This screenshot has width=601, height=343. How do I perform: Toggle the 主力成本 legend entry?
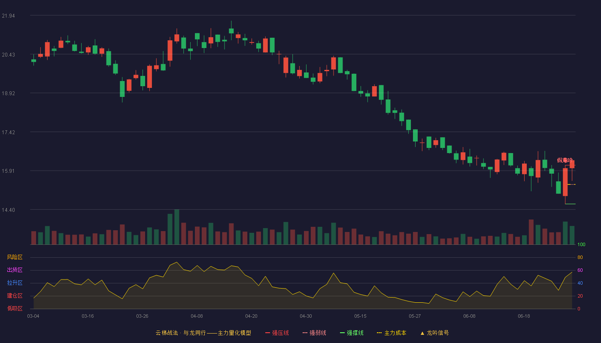point(392,333)
